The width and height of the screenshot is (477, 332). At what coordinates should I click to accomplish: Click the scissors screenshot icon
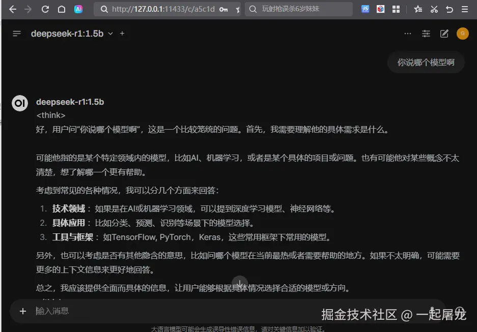(x=434, y=9)
